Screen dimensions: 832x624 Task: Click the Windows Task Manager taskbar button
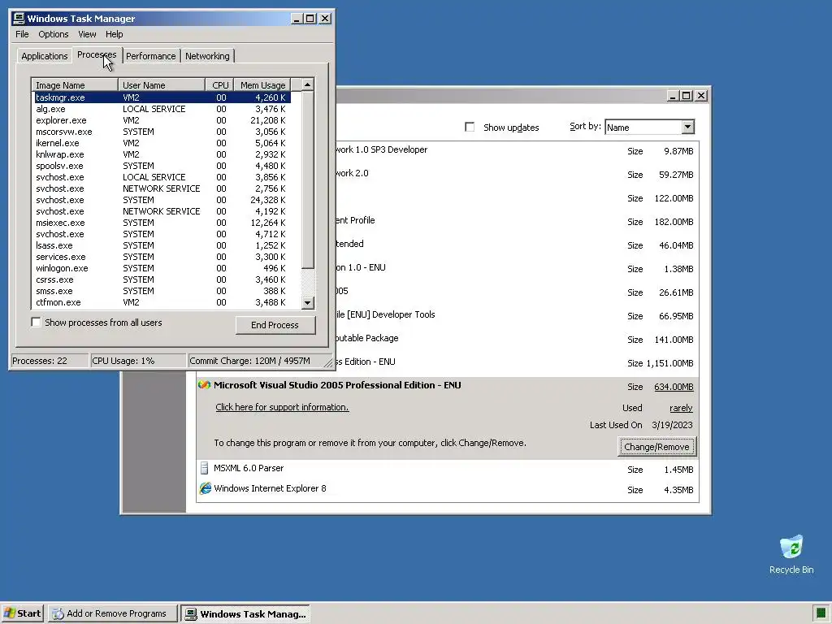click(245, 614)
